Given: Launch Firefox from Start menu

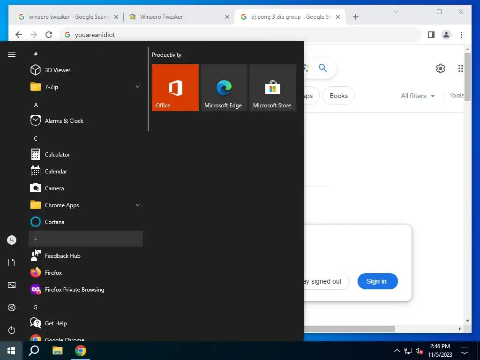Looking at the screenshot, I should (86, 272).
